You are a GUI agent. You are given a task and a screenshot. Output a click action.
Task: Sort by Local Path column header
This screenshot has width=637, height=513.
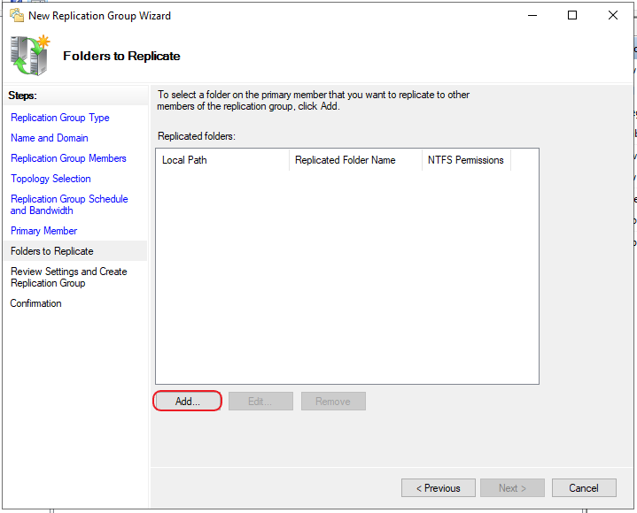222,160
